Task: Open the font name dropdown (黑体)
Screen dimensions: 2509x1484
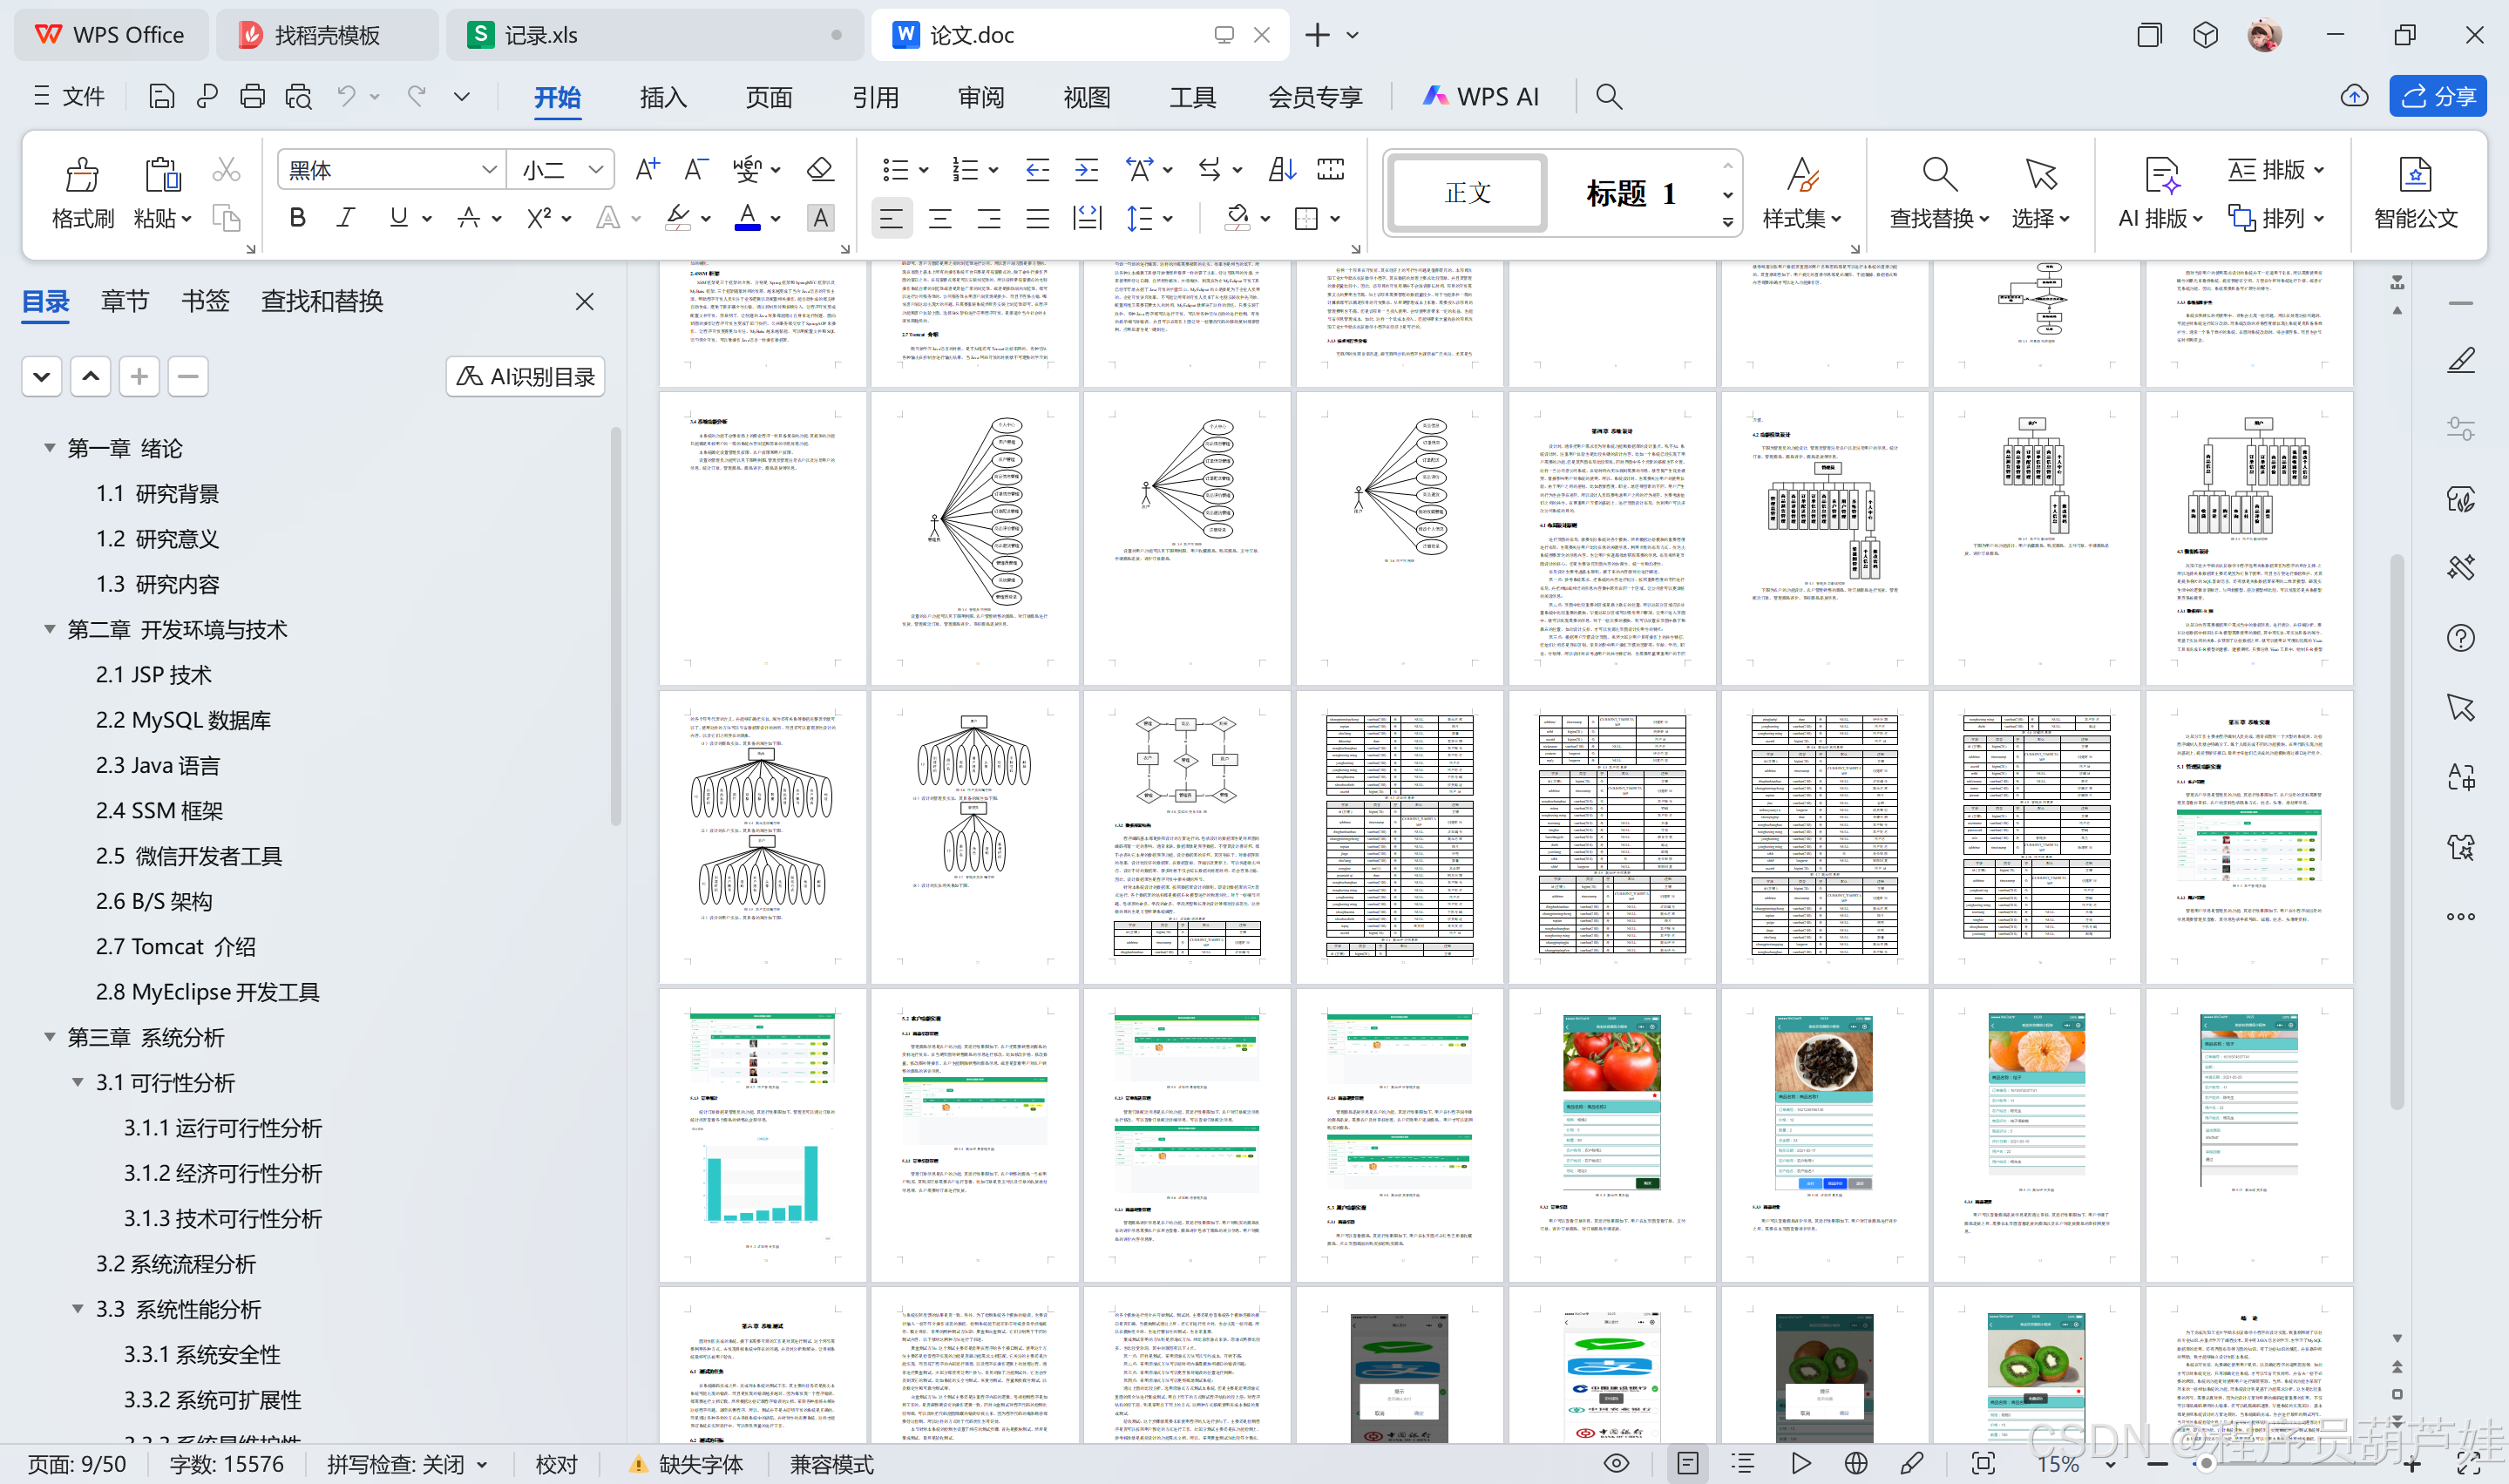Action: coord(489,169)
